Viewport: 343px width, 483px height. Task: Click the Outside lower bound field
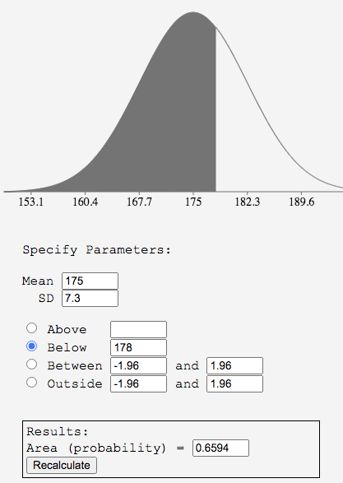tap(138, 383)
